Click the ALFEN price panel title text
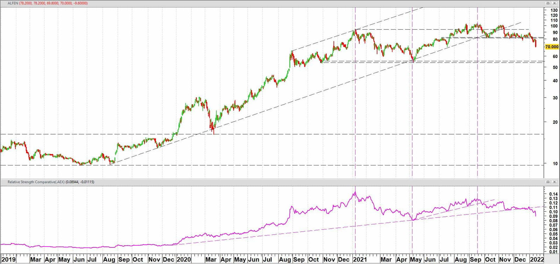The image size is (560, 264). tap(48, 3)
